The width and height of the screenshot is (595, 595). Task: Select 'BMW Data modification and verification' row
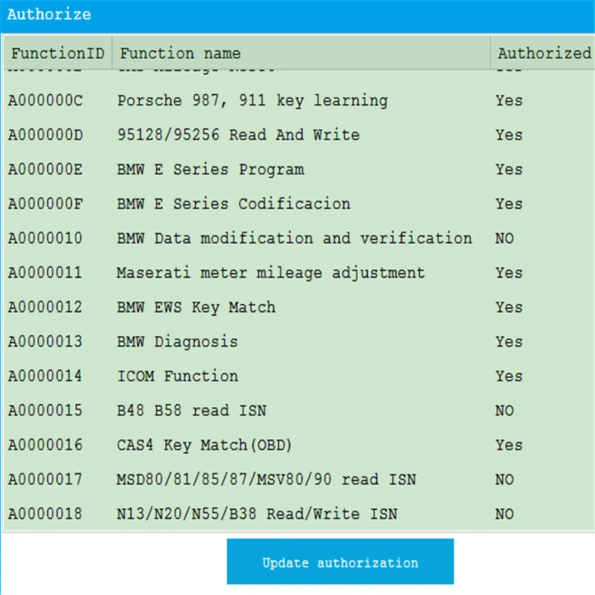coord(295,238)
